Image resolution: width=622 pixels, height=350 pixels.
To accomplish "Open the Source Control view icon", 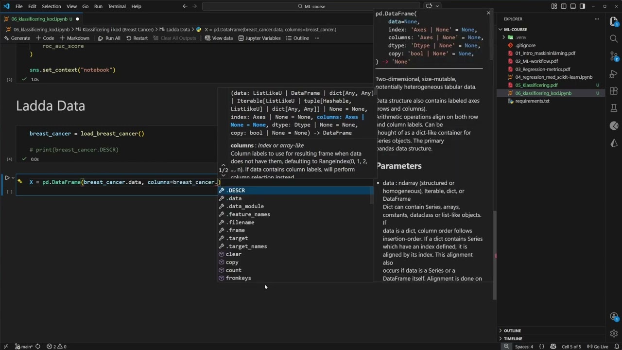I will coord(614,56).
